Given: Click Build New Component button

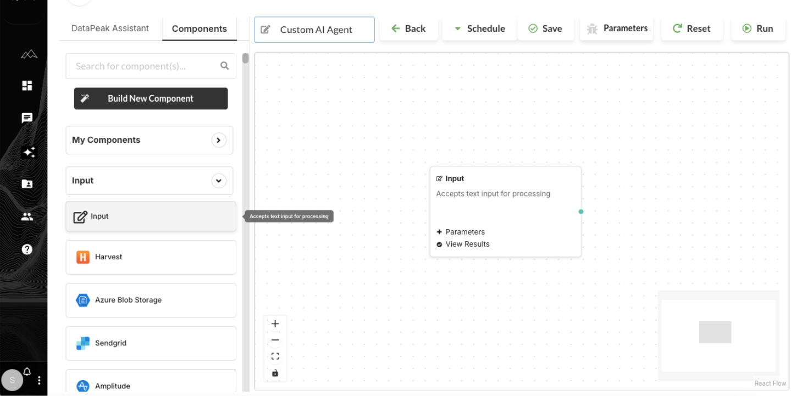Looking at the screenshot, I should (151, 98).
